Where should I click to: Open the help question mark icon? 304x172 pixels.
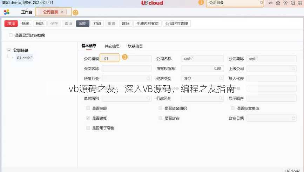pos(293,3)
